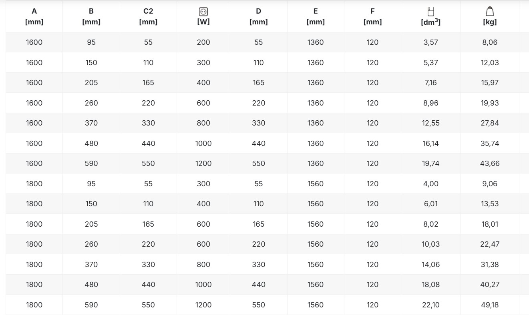Click the water volume container icon

pos(430,12)
